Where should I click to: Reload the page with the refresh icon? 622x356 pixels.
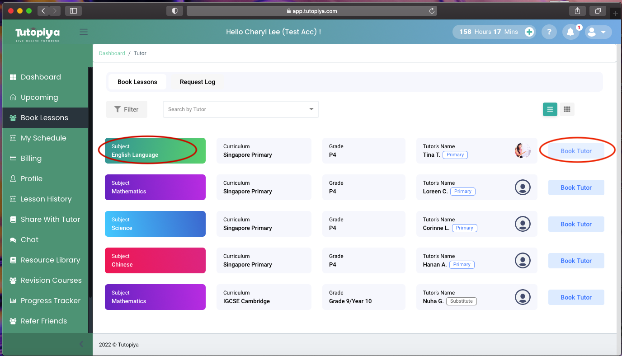tap(432, 11)
